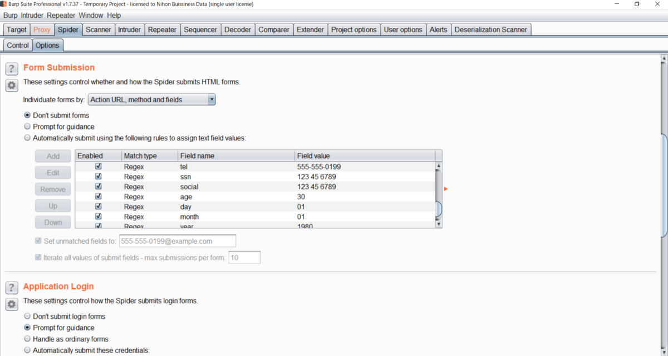
Task: Toggle enabled checkbox for ssn rule
Action: coord(99,177)
